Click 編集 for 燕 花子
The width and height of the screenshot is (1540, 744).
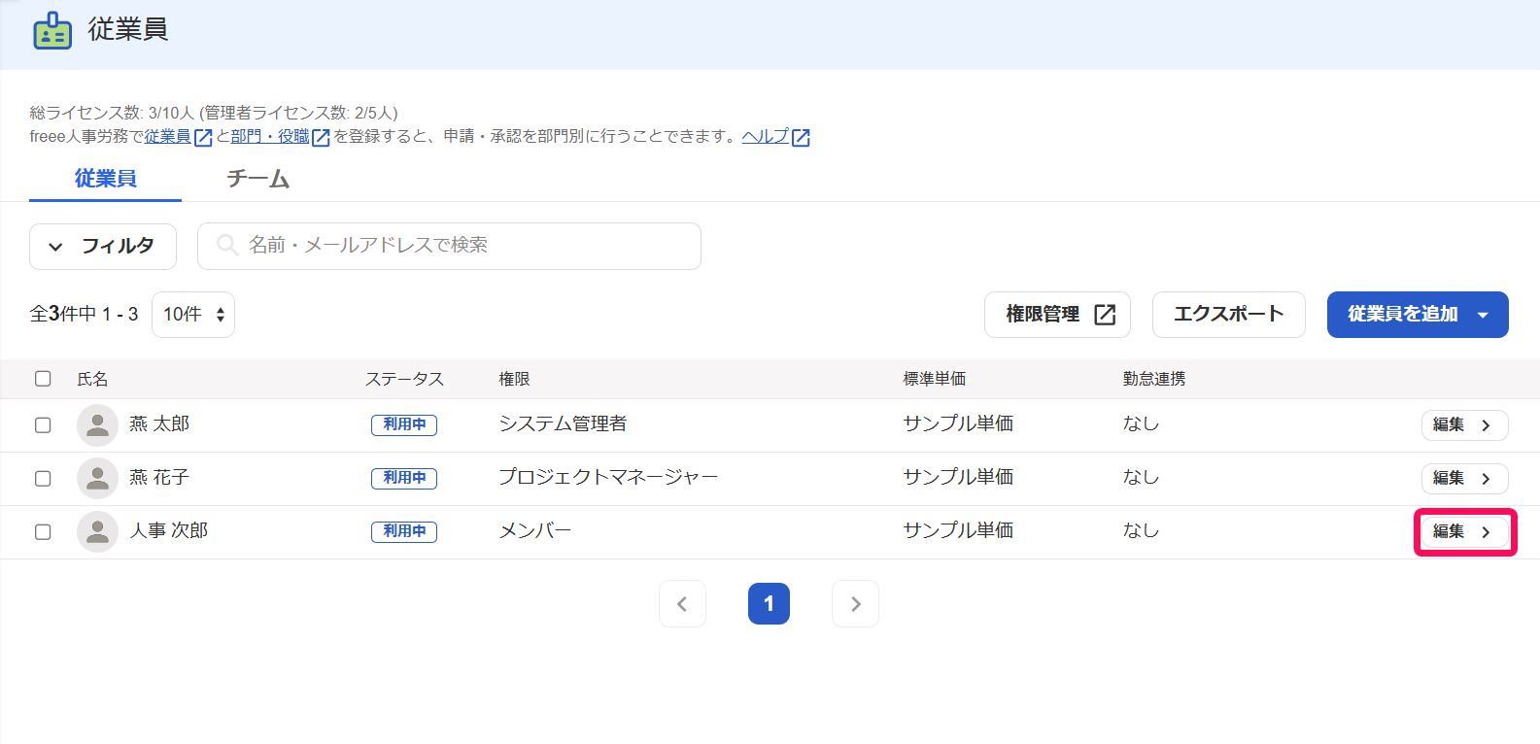pyautogui.click(x=1464, y=479)
